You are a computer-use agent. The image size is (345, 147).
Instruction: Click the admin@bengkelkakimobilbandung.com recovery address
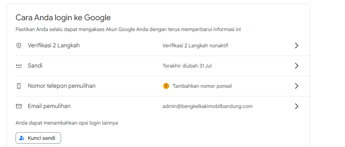click(207, 106)
